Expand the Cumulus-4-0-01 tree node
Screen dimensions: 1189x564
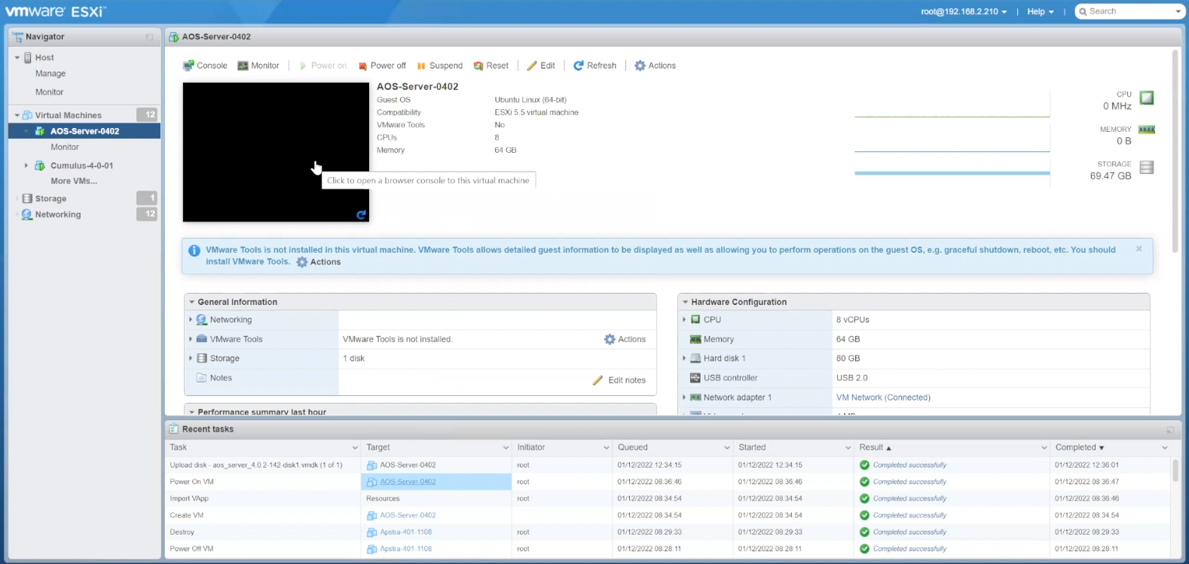(26, 166)
